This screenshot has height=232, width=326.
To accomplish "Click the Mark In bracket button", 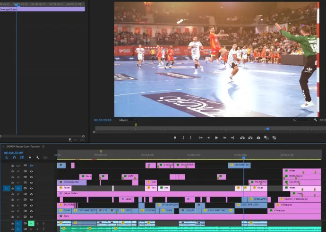I will tap(183, 137).
